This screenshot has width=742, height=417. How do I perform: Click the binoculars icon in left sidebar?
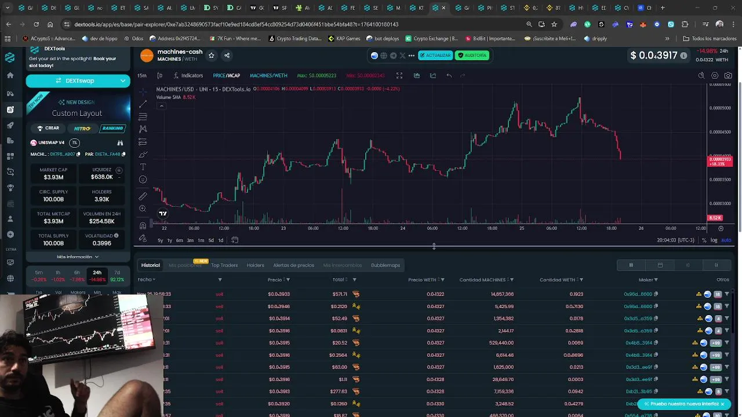(10, 93)
